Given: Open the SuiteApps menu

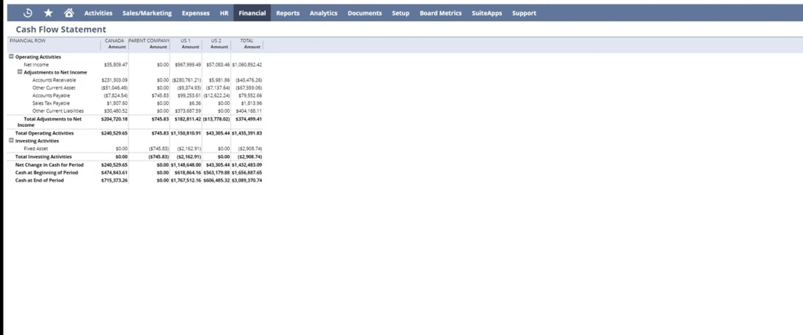Looking at the screenshot, I should coord(487,13).
